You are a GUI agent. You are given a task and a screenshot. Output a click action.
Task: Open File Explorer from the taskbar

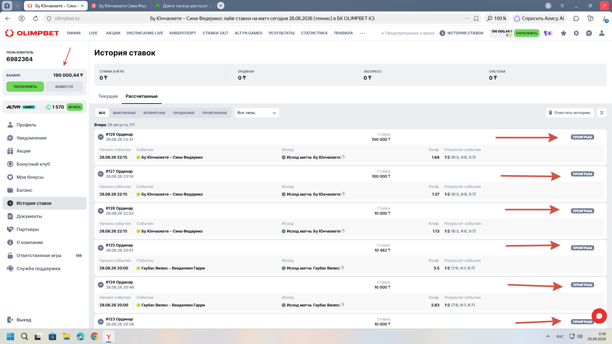pos(67,336)
